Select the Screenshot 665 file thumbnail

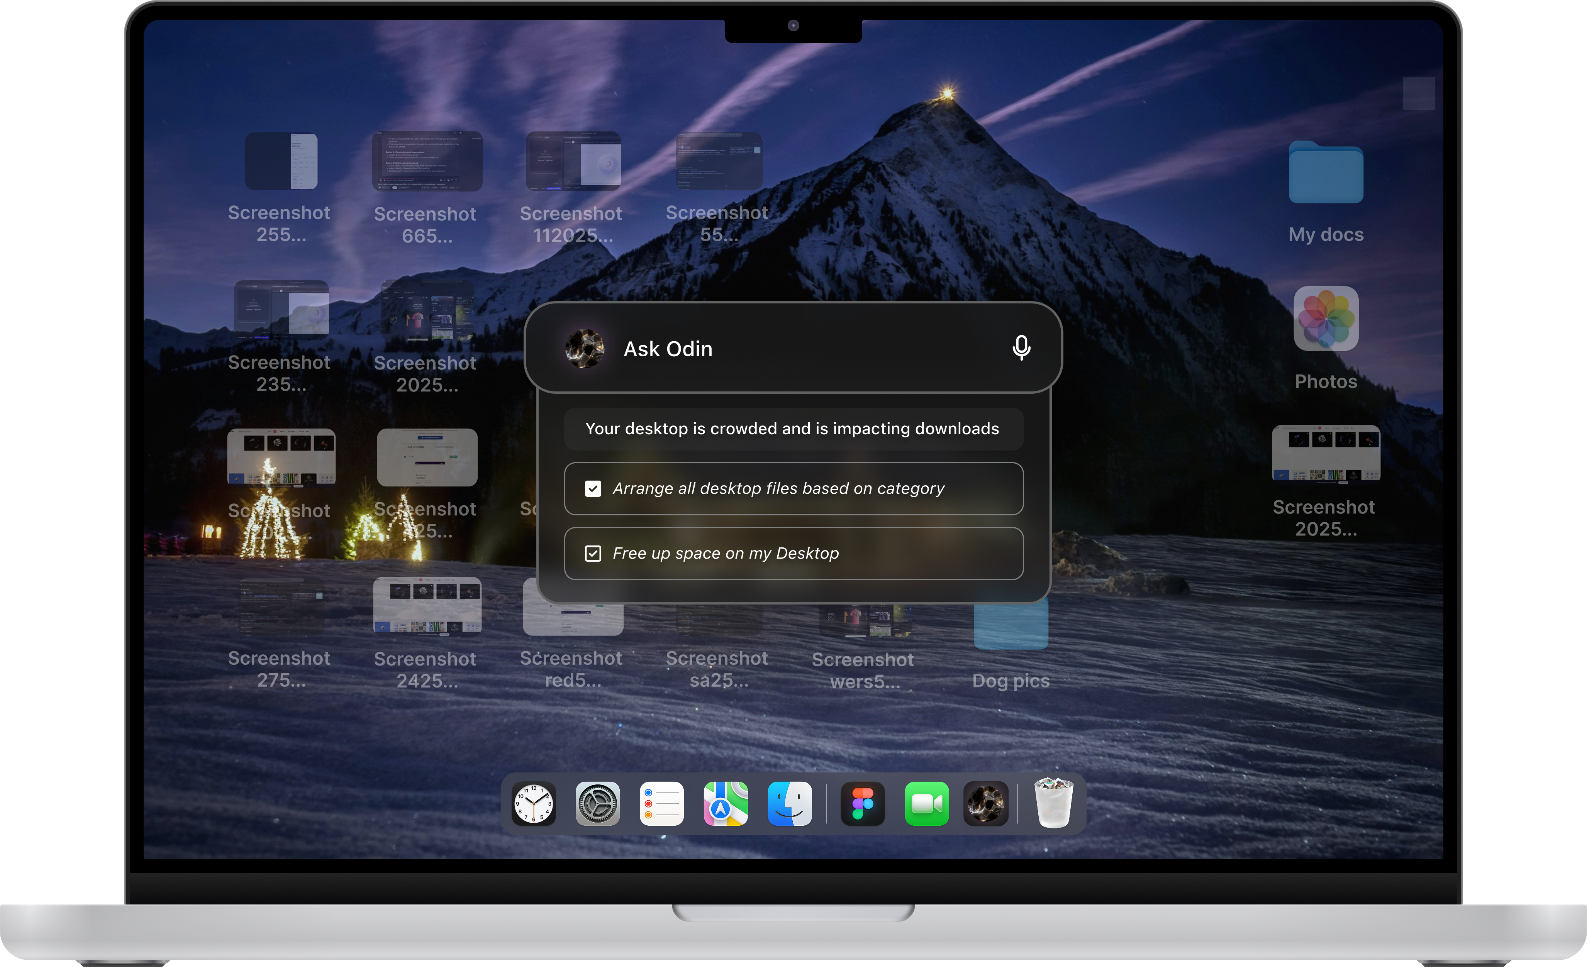427,162
